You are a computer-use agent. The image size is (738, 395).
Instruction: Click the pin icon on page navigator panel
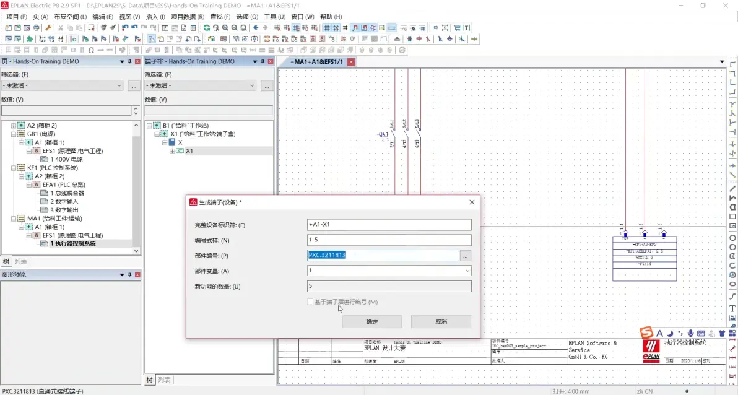(130, 62)
